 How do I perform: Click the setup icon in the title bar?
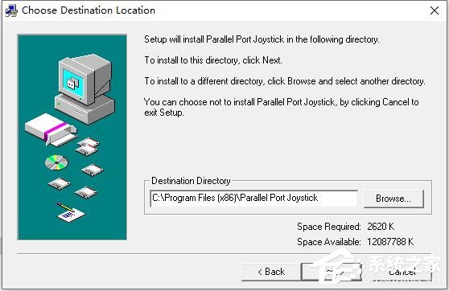point(11,10)
